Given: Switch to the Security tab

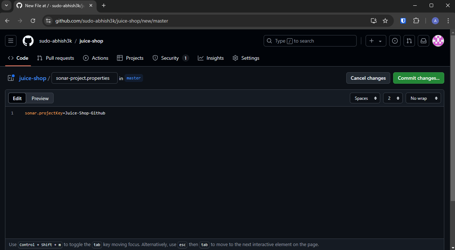Looking at the screenshot, I should pos(170,58).
